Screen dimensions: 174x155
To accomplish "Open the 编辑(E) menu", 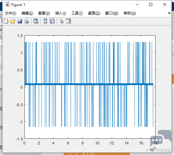I will (x=27, y=13).
